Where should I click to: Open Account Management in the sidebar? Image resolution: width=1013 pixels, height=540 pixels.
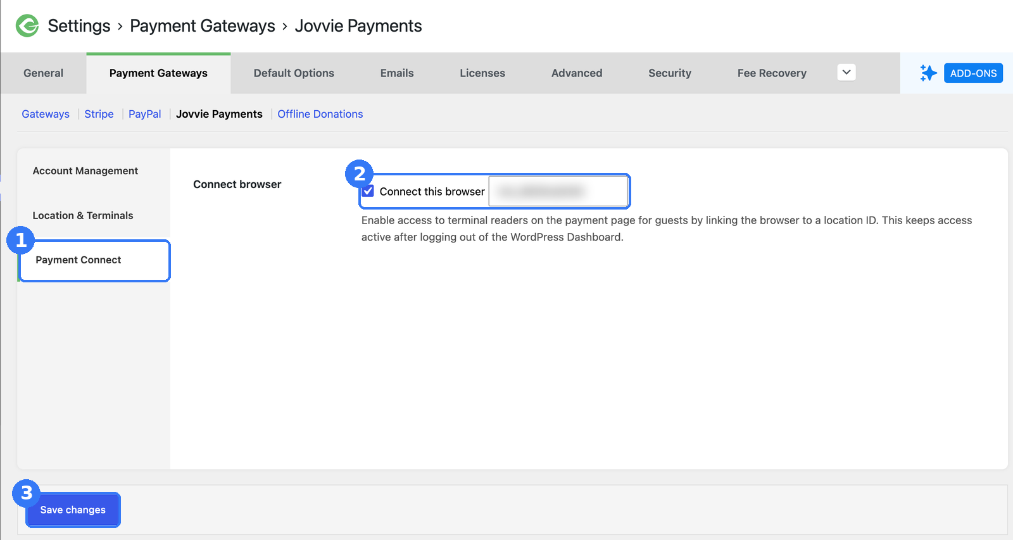pyautogui.click(x=85, y=171)
